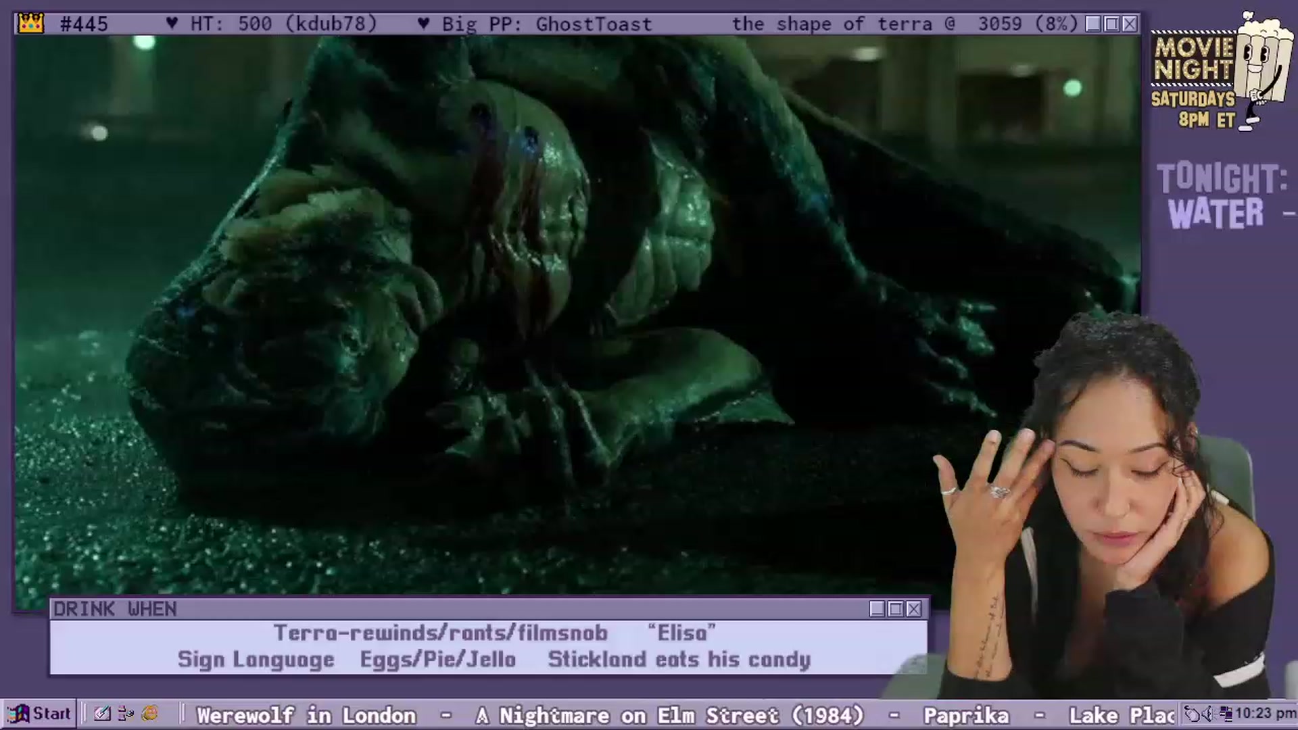
Task: Minimize the DRINK WHEN window
Action: 878,609
